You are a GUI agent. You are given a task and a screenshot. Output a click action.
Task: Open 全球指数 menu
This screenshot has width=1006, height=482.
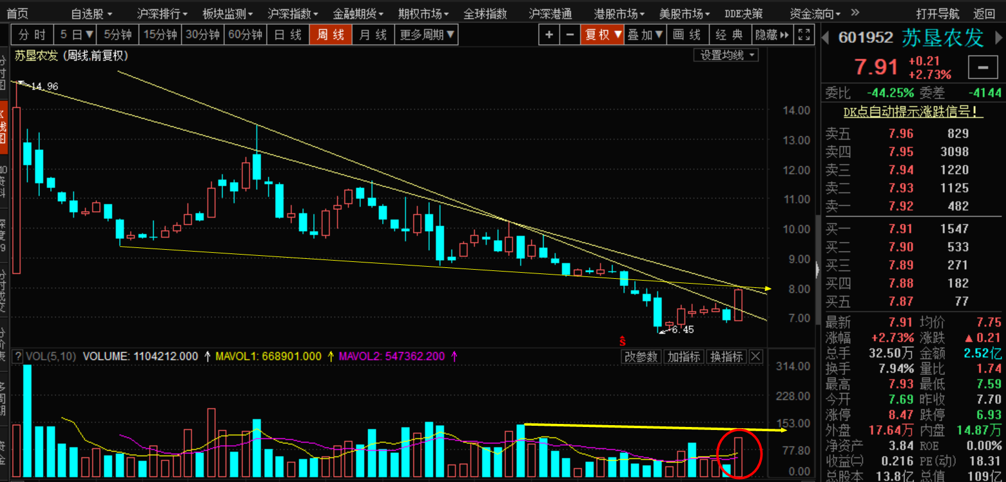pyautogui.click(x=485, y=13)
